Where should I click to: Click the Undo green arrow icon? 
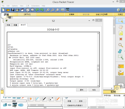(37, 10)
